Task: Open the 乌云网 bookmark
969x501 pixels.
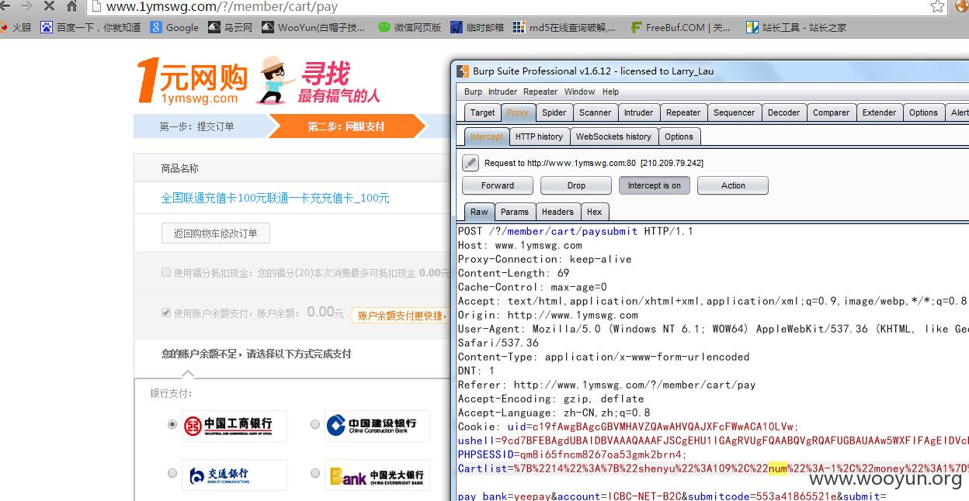Action: tap(231, 27)
